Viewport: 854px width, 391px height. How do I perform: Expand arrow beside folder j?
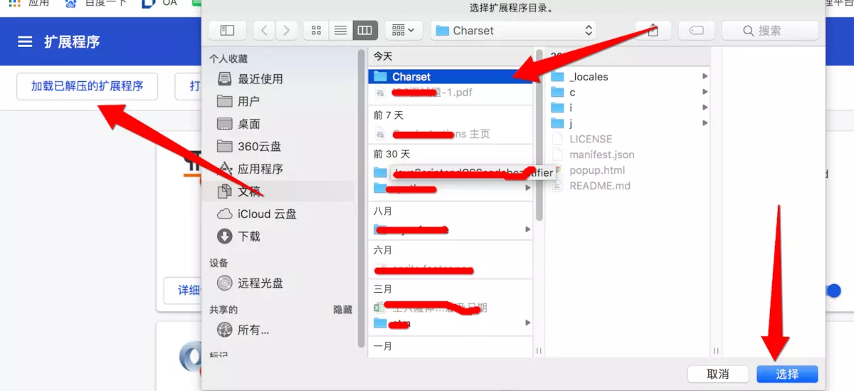click(705, 123)
